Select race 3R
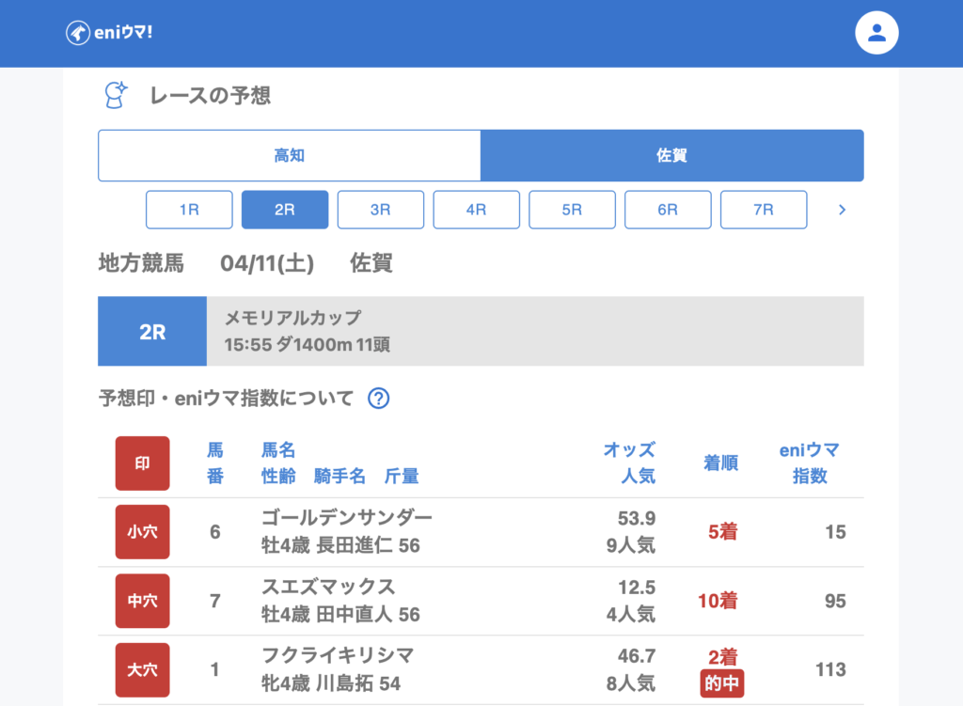The height and width of the screenshot is (706, 963). click(x=380, y=210)
